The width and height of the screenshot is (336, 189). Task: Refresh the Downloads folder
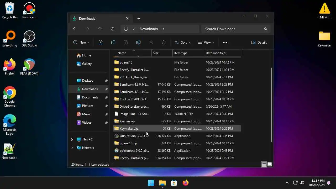113,29
